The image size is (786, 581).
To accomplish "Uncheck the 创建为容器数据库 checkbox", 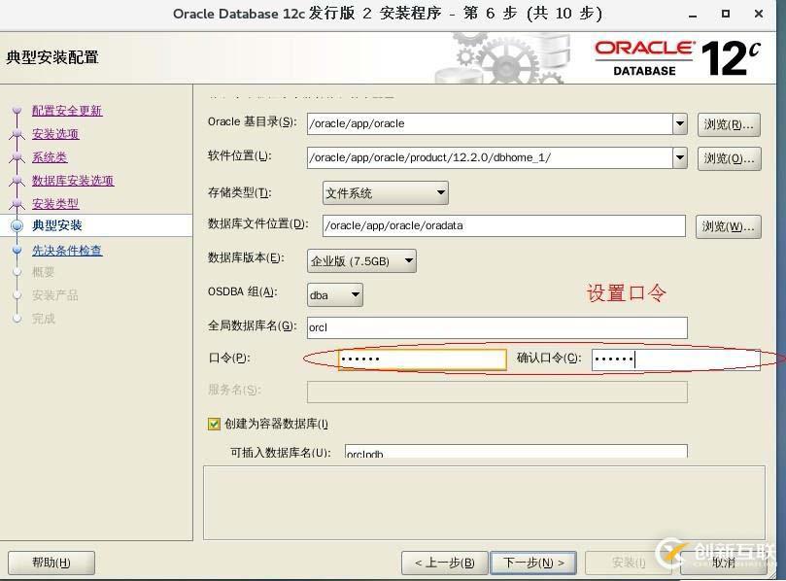I will click(x=213, y=424).
